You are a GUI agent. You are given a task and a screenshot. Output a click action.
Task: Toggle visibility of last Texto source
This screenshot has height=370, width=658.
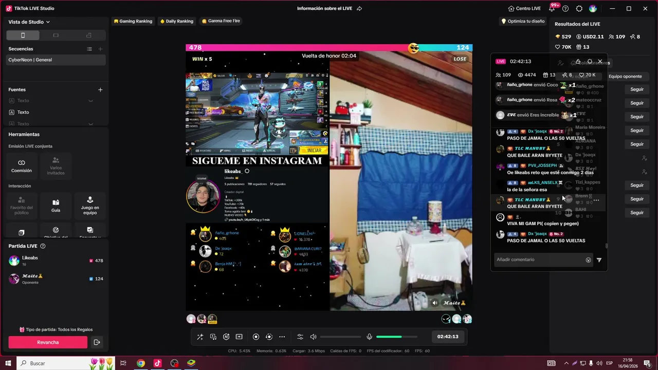pos(91,124)
